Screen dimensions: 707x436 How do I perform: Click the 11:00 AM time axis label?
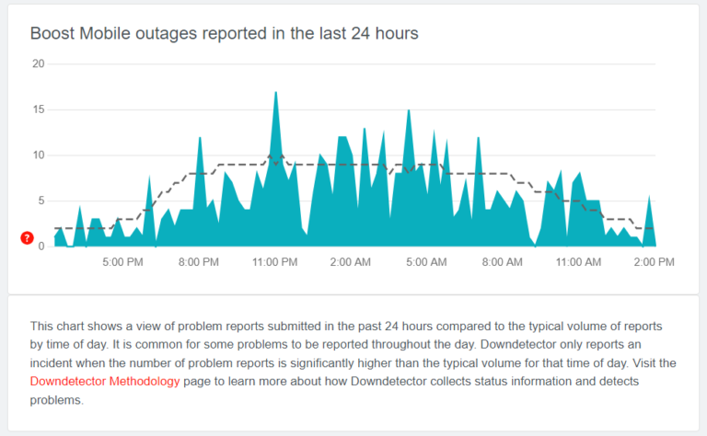tap(578, 263)
